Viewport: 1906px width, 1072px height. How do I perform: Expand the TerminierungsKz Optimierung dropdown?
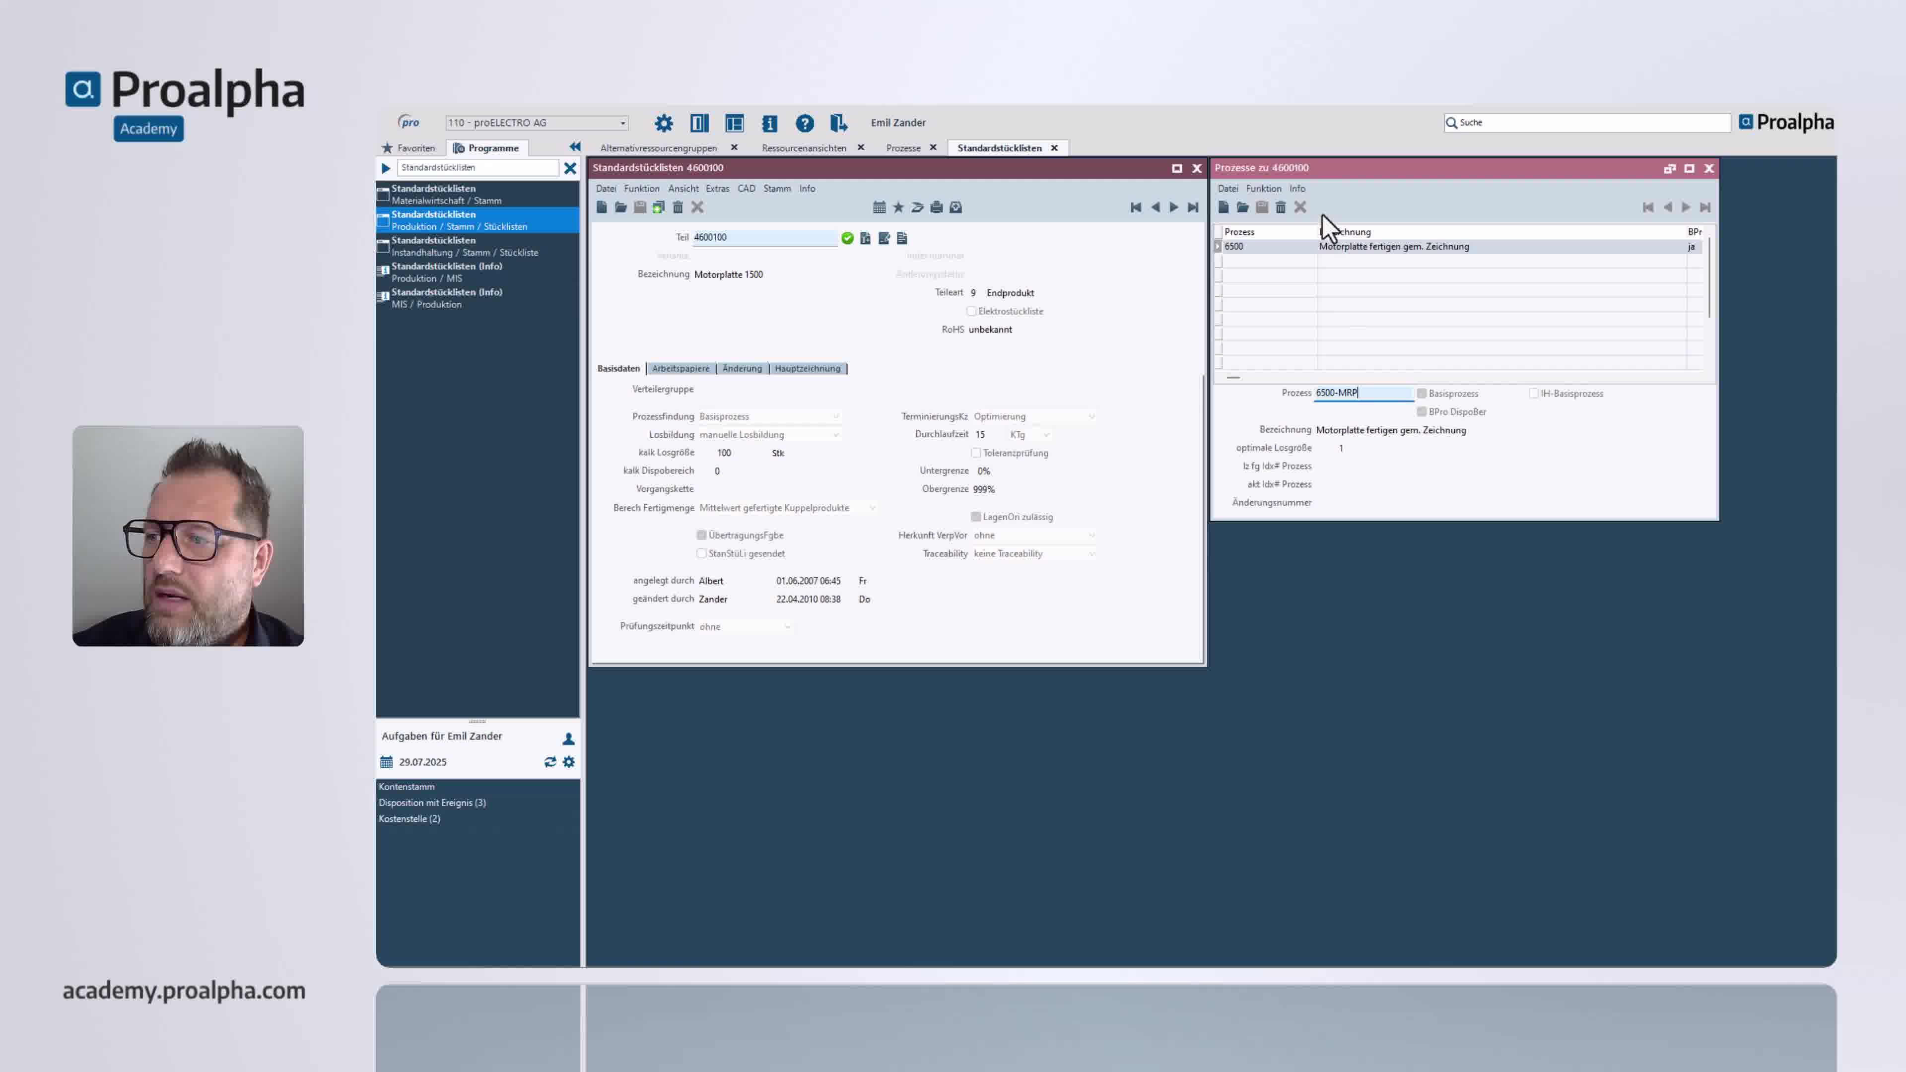click(1092, 416)
